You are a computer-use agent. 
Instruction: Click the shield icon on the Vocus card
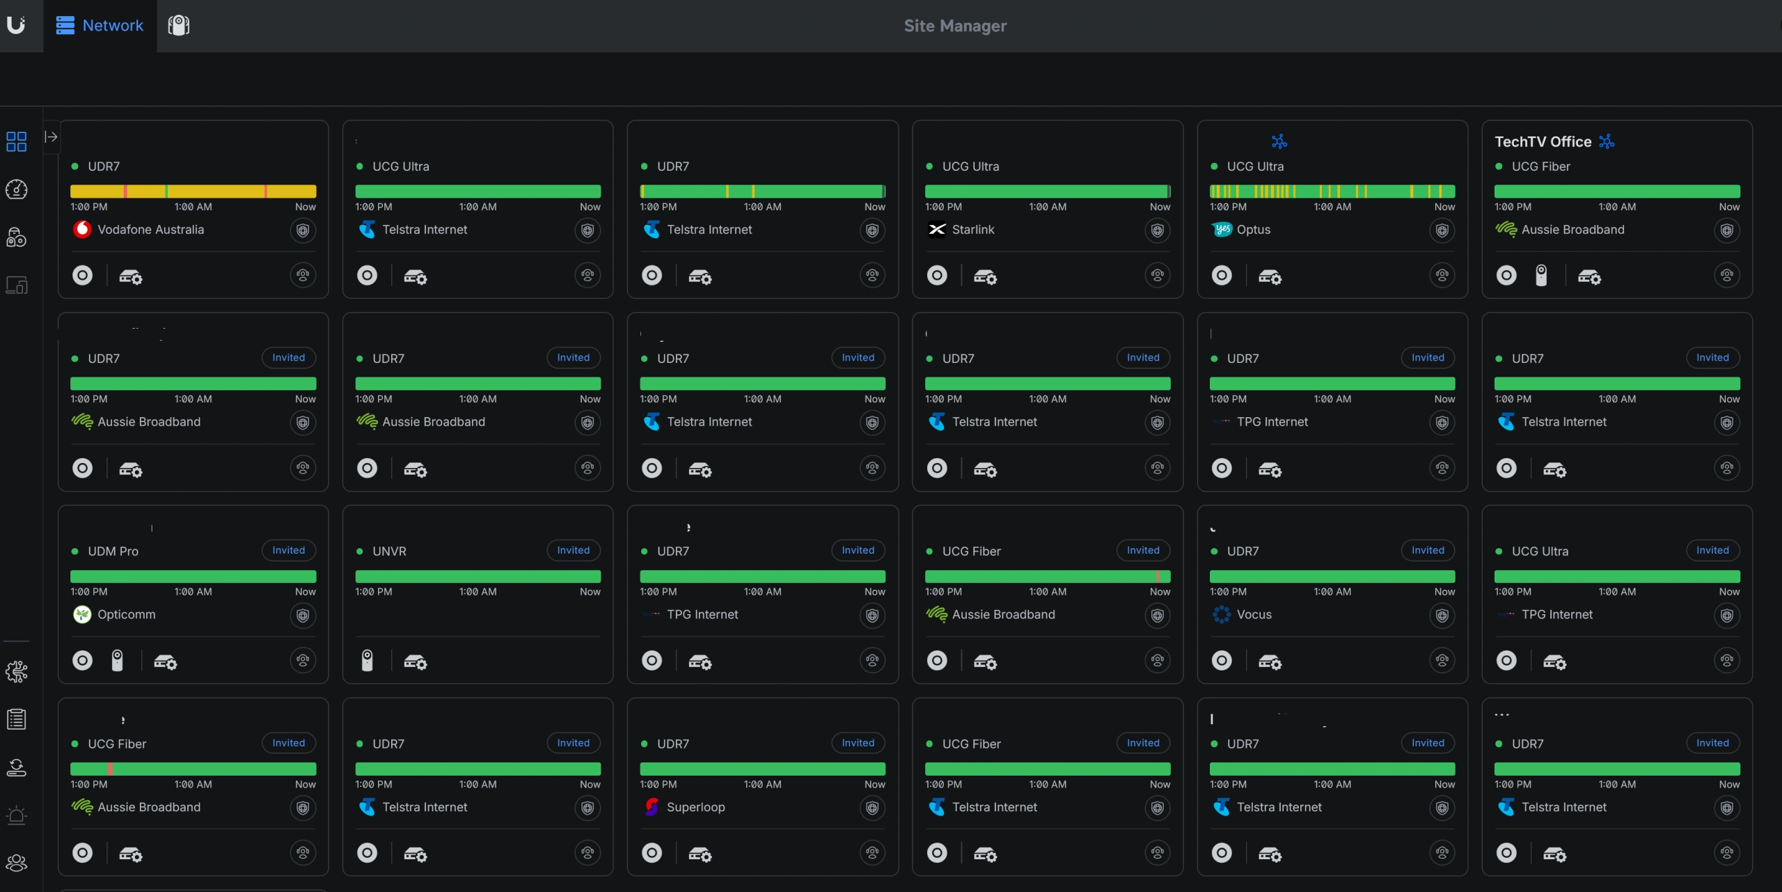1442,615
